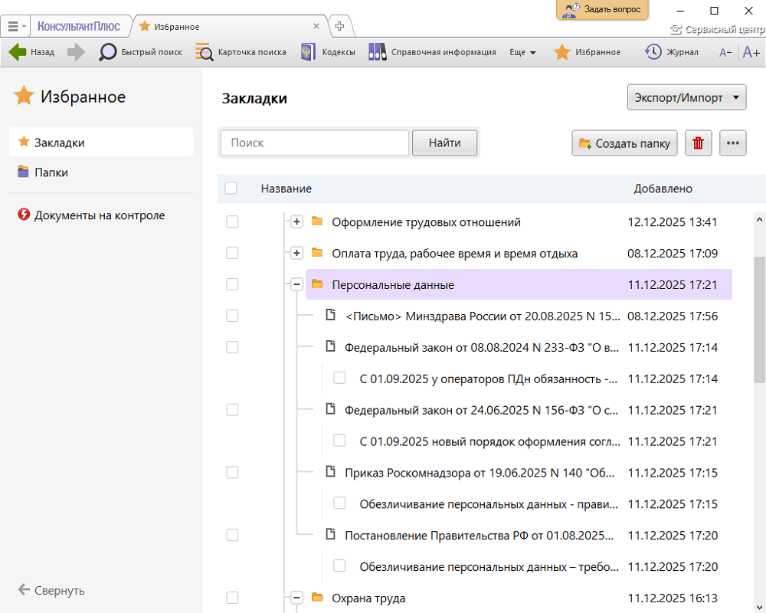Tick checkbox for Персональные данные folder
Viewport: 766px width, 613px height.
232,284
